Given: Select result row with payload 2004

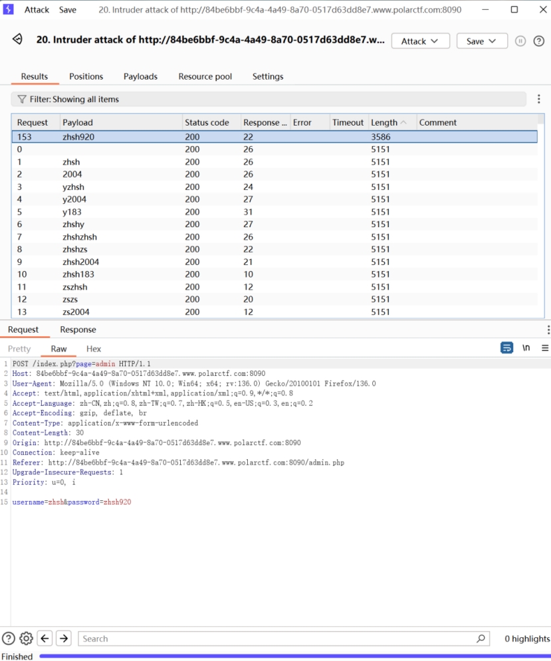Looking at the screenshot, I should coord(275,174).
